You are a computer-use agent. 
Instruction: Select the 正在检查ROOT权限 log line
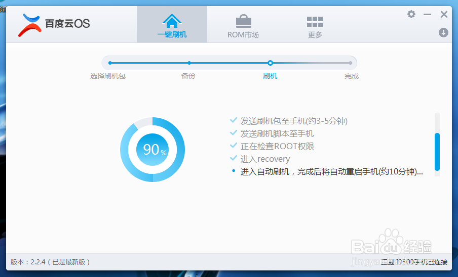[x=277, y=146]
